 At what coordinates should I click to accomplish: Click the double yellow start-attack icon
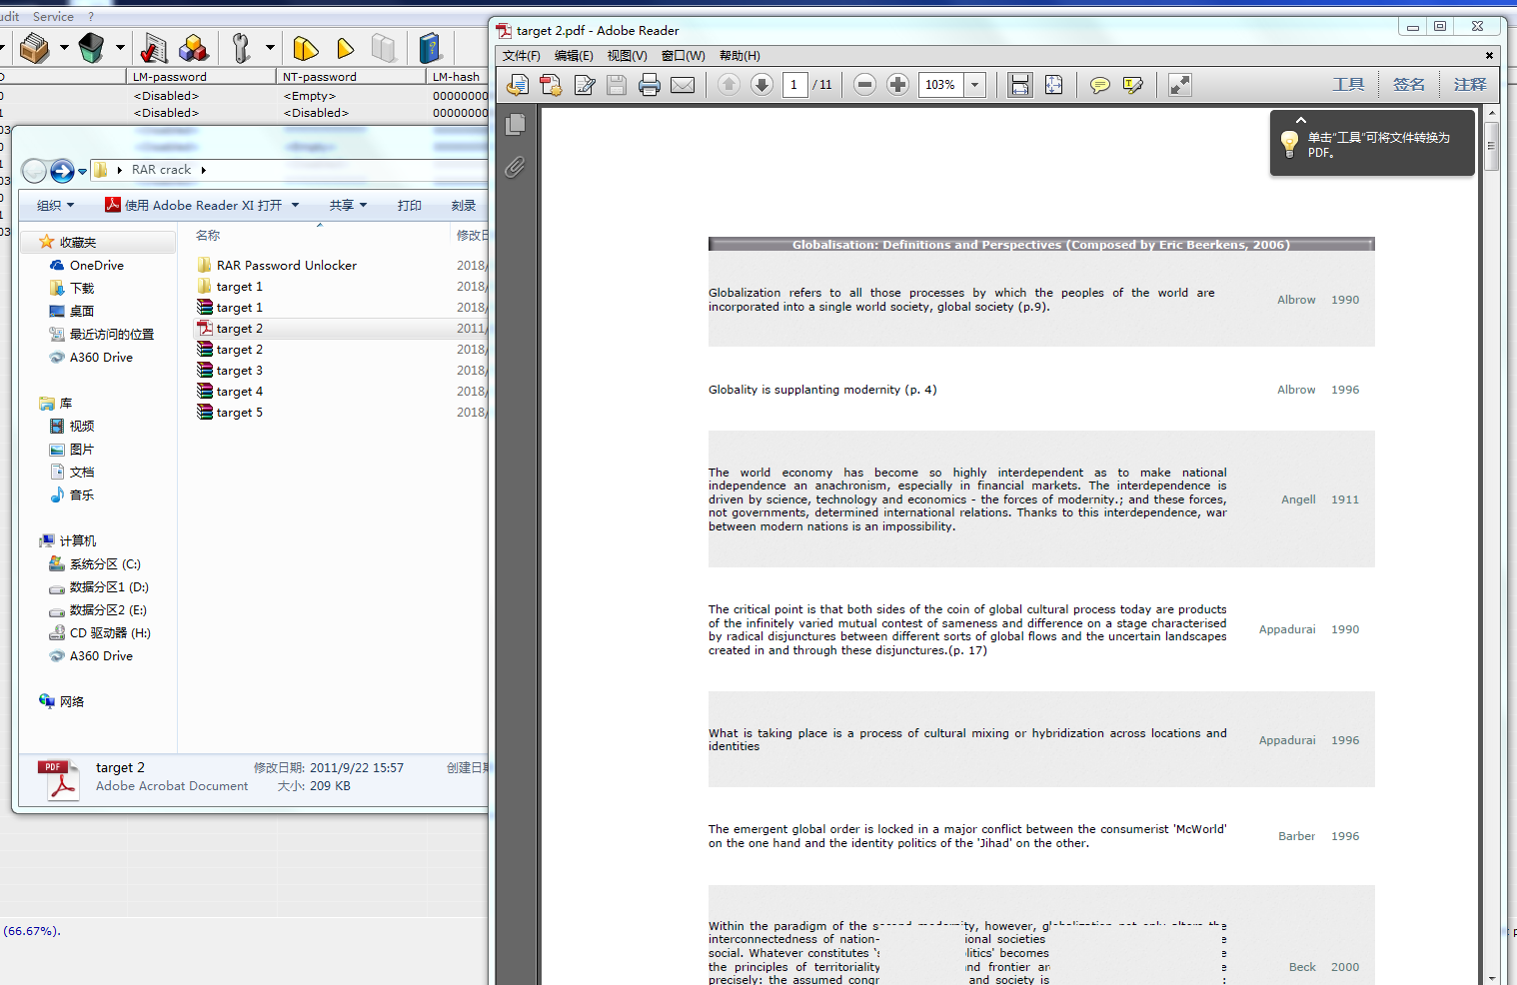point(306,47)
